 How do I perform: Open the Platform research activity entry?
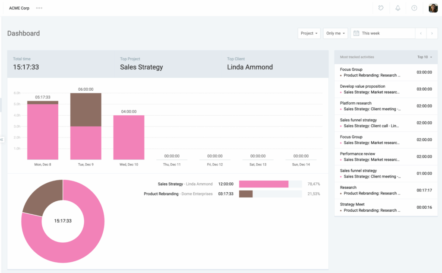pos(356,103)
